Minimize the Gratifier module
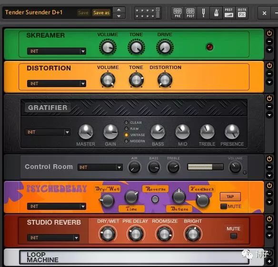Viewport: 278px width, 267px height. pos(269,107)
